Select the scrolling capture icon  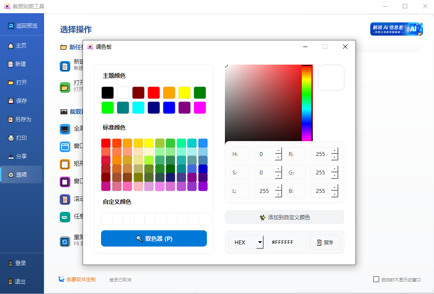66,199
